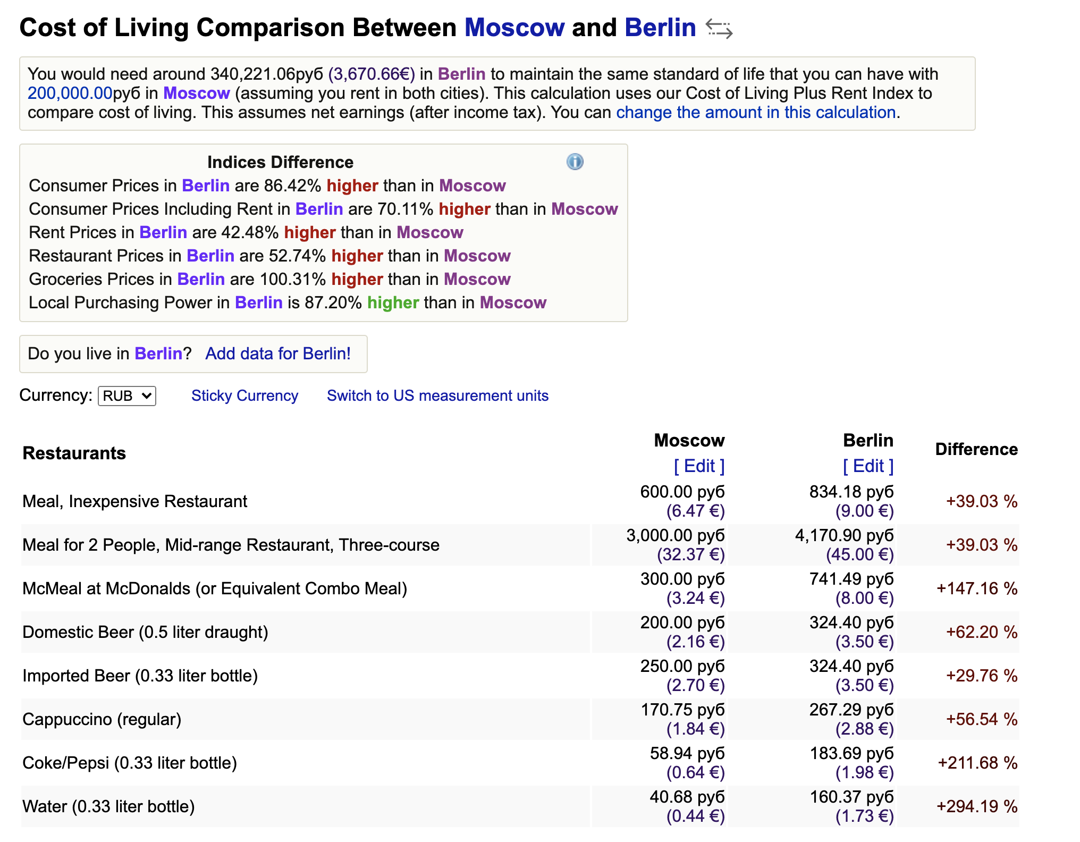The image size is (1080, 842).
Task: Click change the amount in this calculation
Action: click(756, 112)
